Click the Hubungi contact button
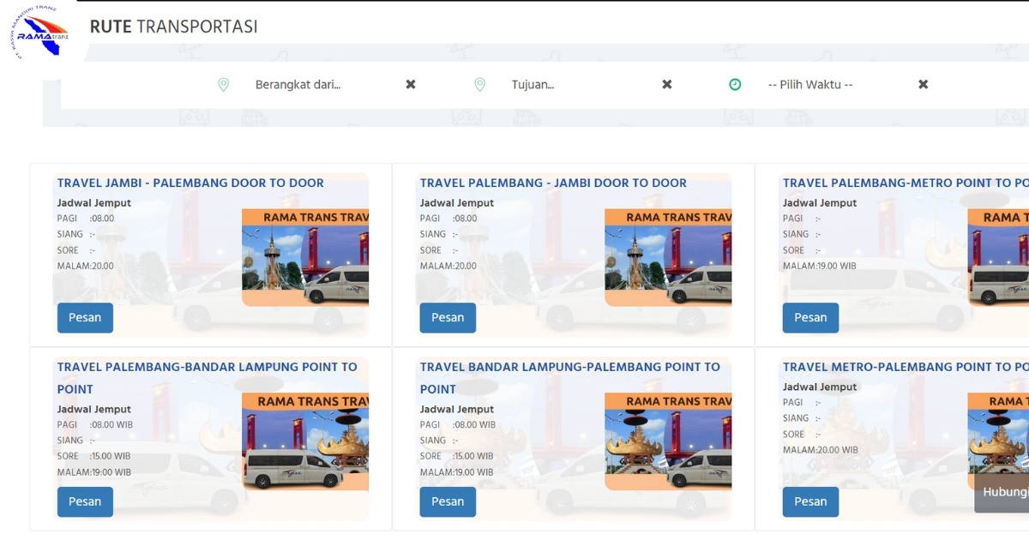The width and height of the screenshot is (1029, 540). coord(1002,493)
